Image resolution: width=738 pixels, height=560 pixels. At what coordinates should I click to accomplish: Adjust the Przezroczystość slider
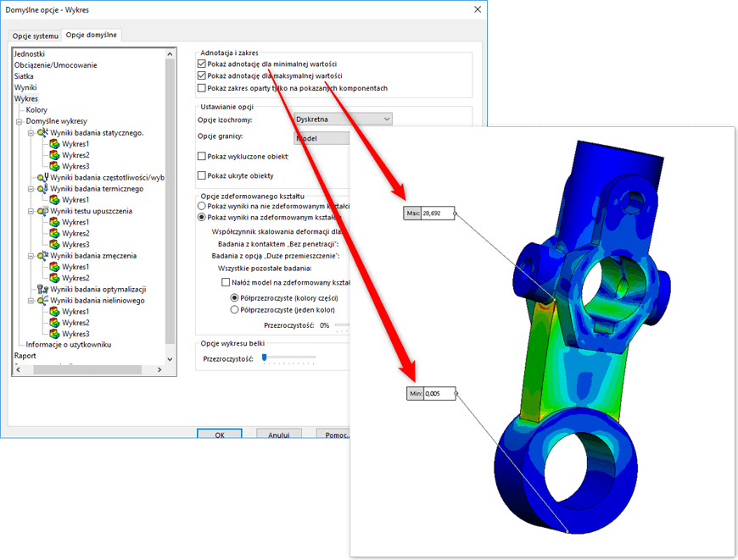coord(265,358)
